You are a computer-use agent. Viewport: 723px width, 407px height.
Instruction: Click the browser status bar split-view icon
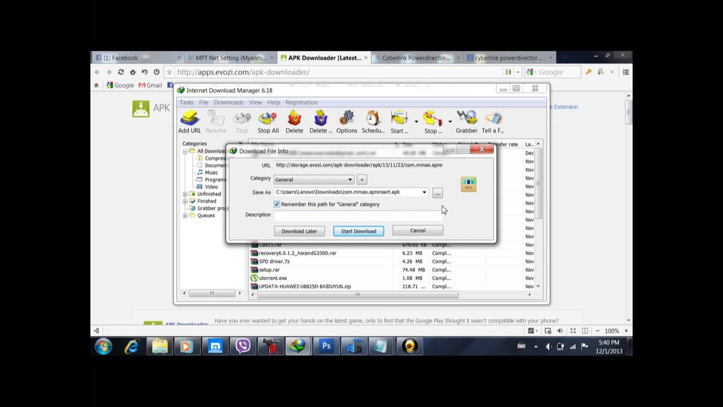tap(585, 331)
